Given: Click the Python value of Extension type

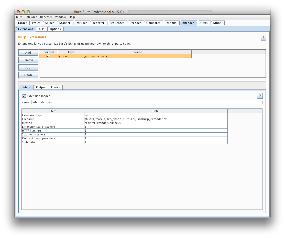Looking at the screenshot, I should click(x=90, y=115).
